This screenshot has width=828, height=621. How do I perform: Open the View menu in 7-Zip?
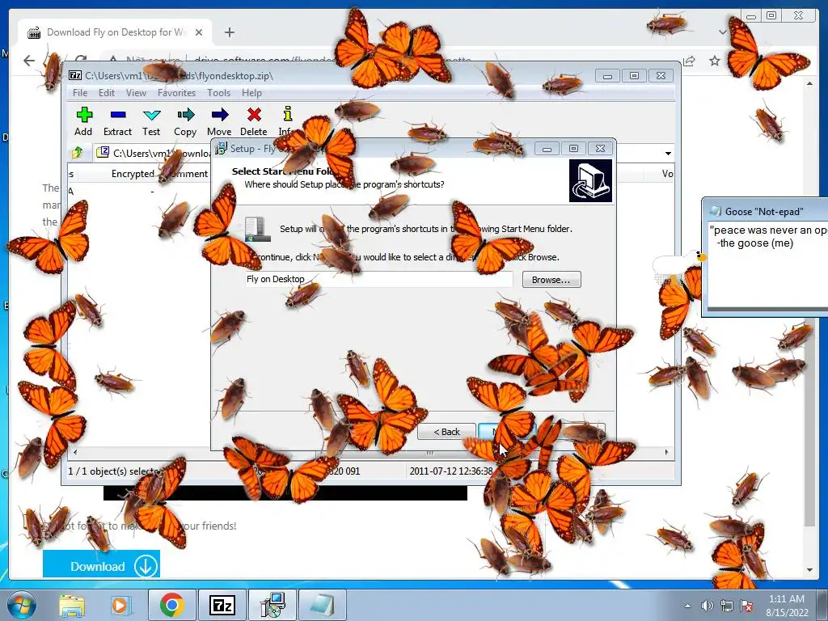tap(136, 93)
